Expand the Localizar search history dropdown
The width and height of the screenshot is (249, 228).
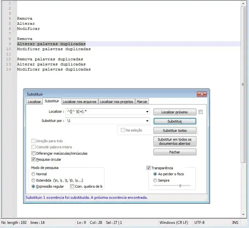click(147, 112)
